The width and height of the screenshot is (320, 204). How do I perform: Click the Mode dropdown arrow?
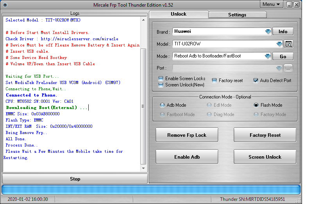pyautogui.click(x=268, y=56)
